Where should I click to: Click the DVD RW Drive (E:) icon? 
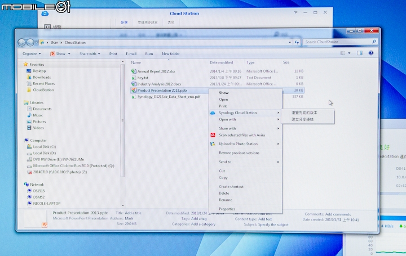(x=29, y=159)
